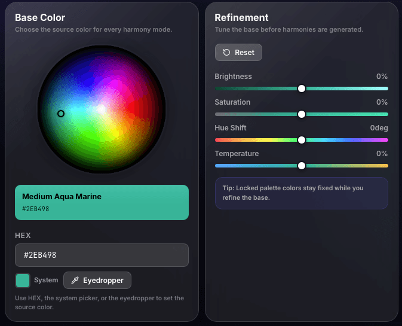Click the Hue Shift label
The image size is (402, 326).
pos(231,128)
